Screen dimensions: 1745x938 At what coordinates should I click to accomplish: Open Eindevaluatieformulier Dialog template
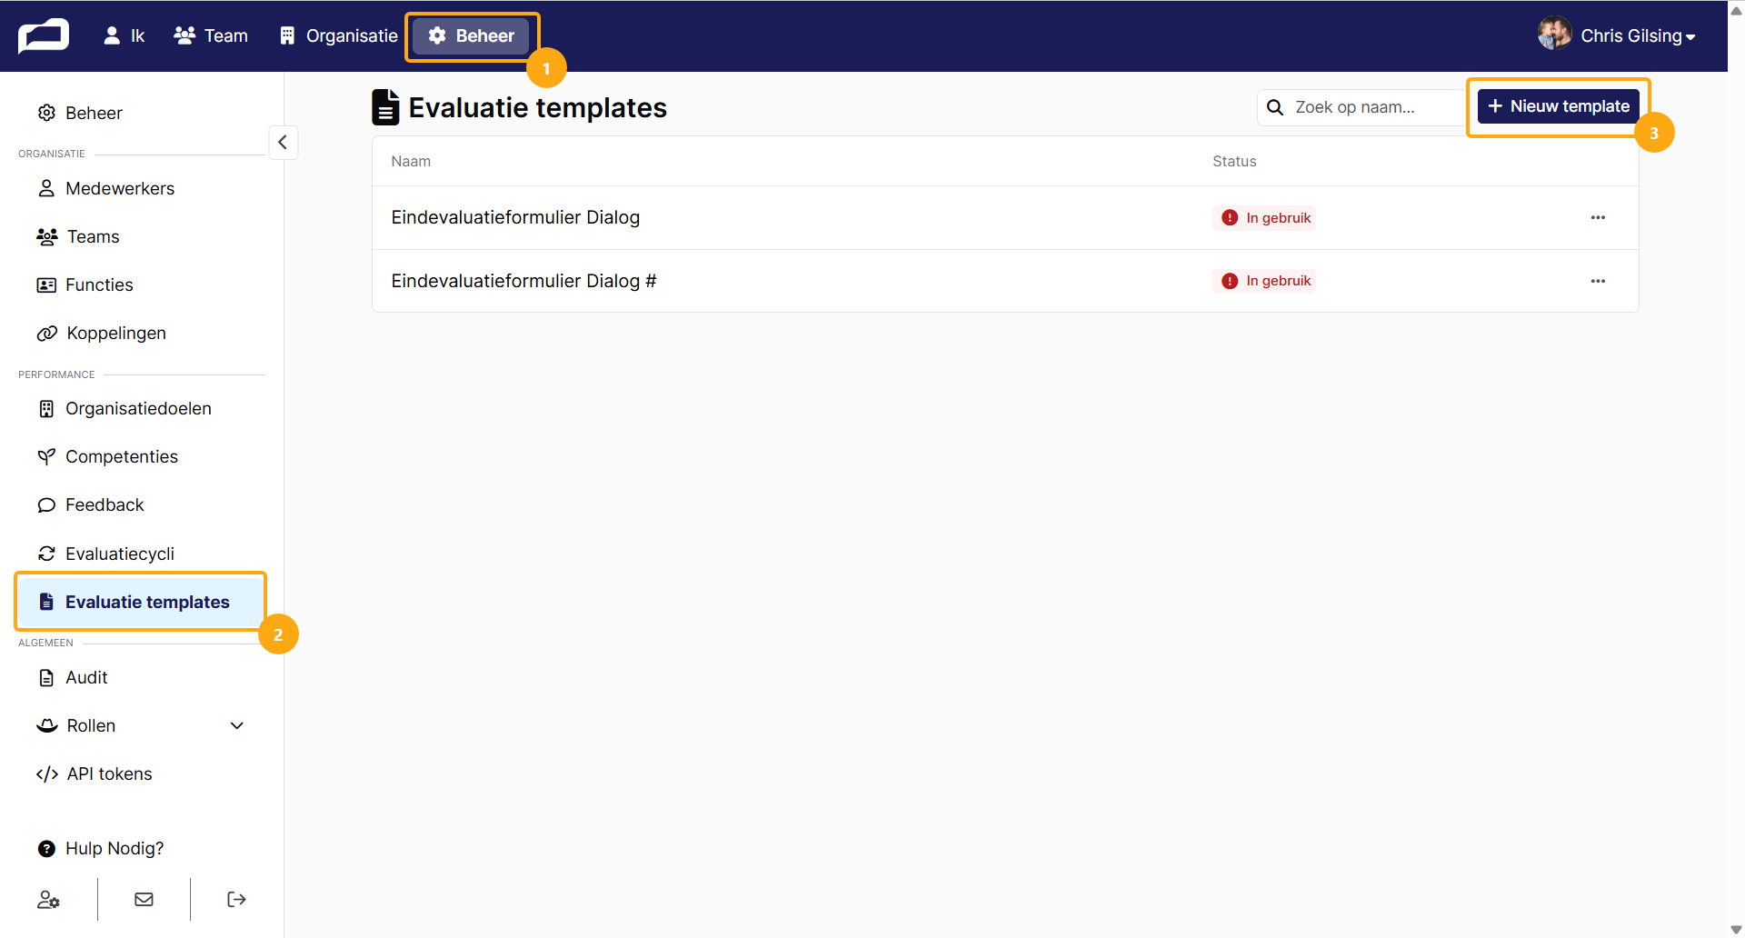tap(515, 217)
